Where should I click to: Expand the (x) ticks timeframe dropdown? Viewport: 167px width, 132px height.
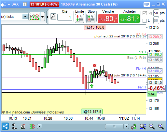[x=25, y=17]
